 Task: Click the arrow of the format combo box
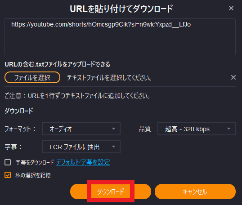point(113,129)
